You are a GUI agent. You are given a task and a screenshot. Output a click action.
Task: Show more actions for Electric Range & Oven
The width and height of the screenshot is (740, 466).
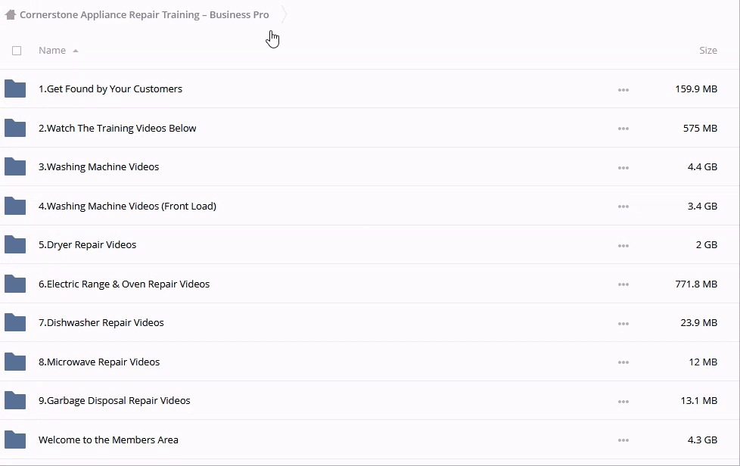point(623,284)
